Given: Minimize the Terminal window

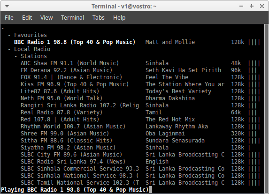Looking at the screenshot, I should tap(241, 7).
